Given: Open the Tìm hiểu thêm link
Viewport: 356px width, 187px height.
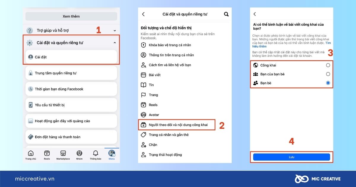Looking at the screenshot, I should coord(292,45).
